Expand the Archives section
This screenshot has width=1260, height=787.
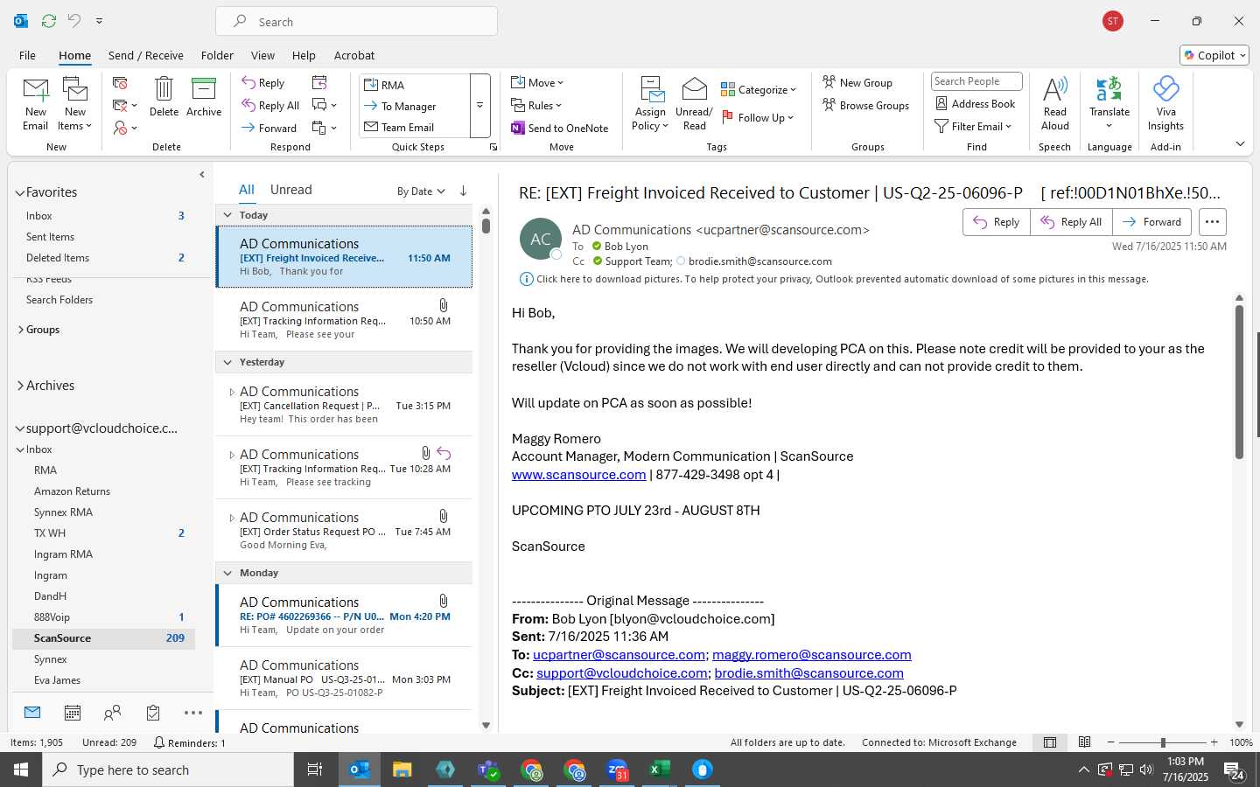click(x=20, y=386)
